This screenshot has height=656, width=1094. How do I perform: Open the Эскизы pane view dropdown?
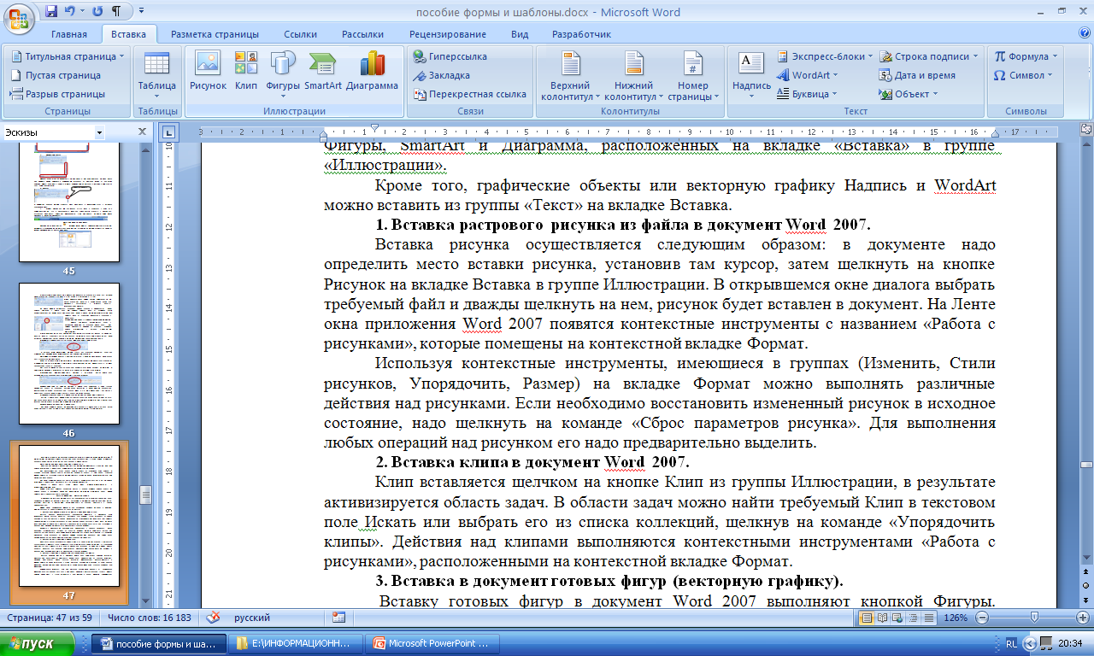click(99, 132)
